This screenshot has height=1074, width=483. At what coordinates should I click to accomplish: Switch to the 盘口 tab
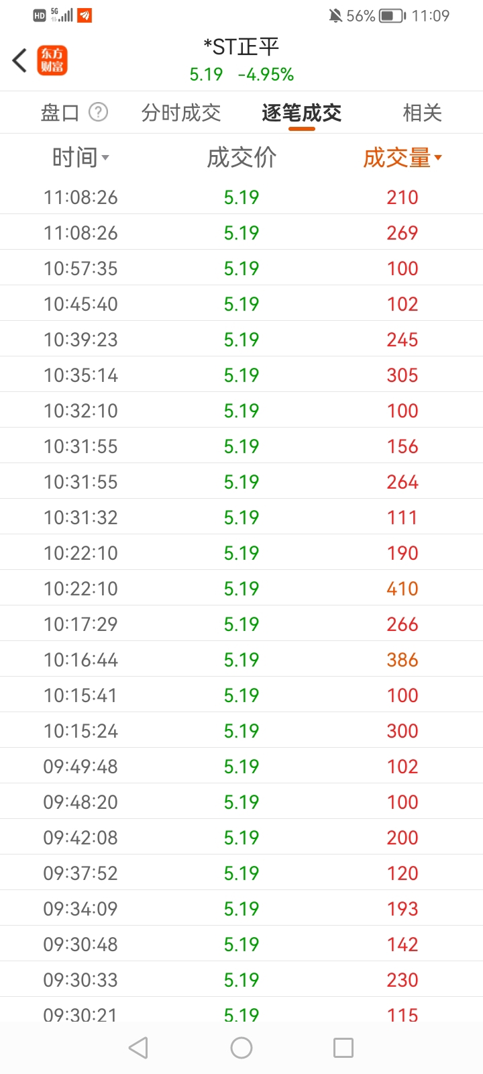[x=60, y=113]
